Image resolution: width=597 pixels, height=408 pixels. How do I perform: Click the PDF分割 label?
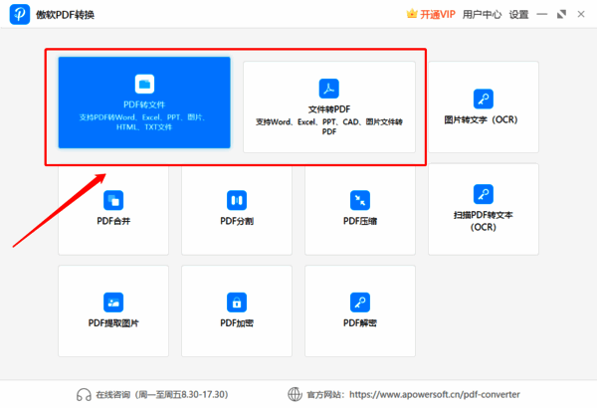(237, 221)
